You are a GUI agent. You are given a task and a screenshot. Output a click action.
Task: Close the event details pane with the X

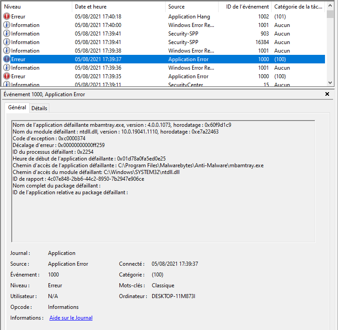coord(327,94)
